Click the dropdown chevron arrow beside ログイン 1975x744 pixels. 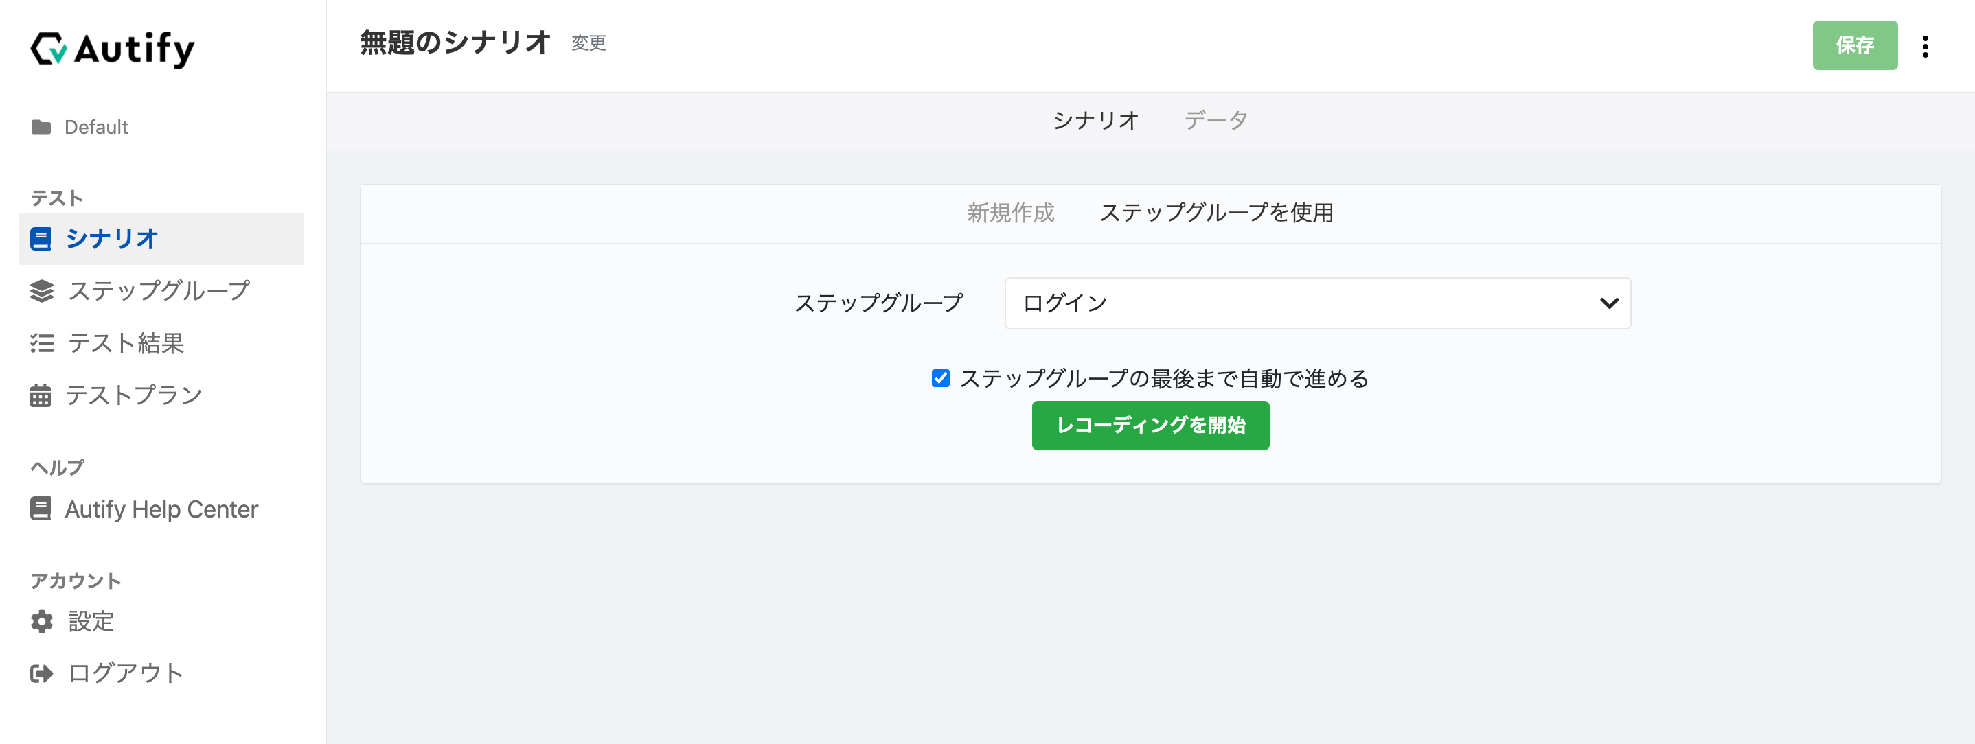pyautogui.click(x=1609, y=303)
